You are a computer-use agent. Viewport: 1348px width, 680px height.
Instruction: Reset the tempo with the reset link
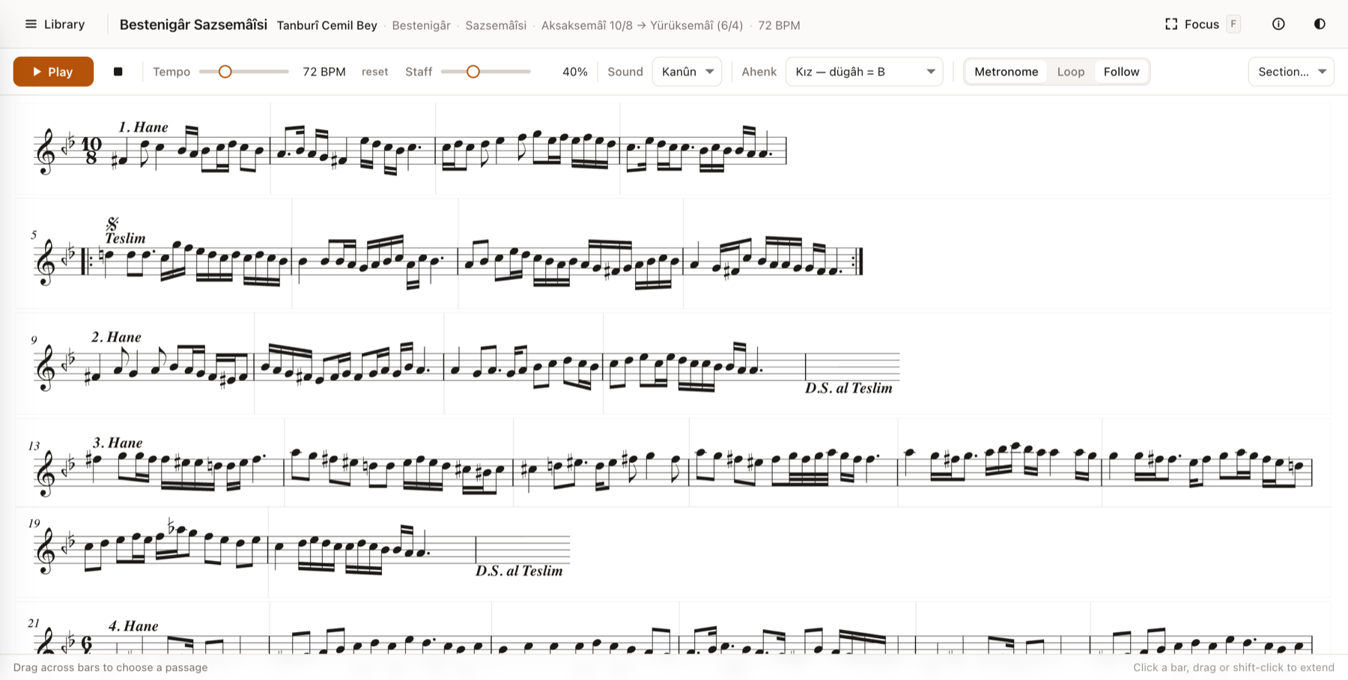pos(374,72)
